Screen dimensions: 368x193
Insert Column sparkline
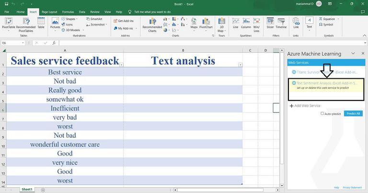246,23
